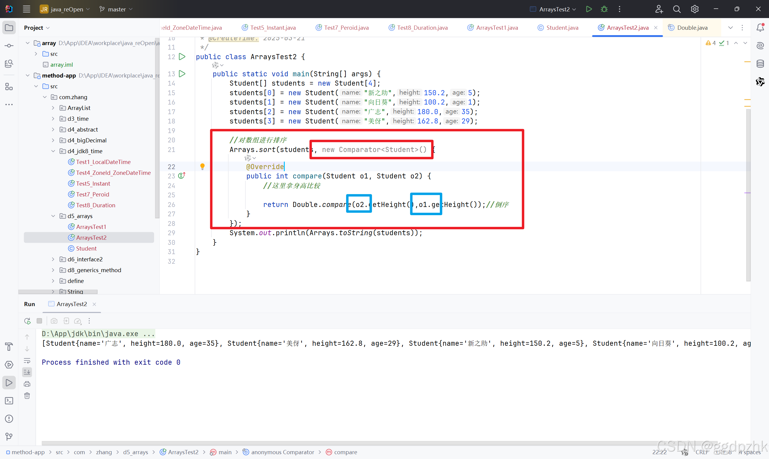This screenshot has height=459, width=769.
Task: Toggle Soft-Wrap in the run console
Action: pos(27,360)
